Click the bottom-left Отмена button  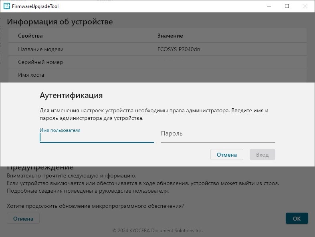pos(23,219)
